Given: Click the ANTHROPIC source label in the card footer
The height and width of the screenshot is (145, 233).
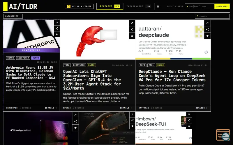Looking at the screenshot, I should 12,108.
